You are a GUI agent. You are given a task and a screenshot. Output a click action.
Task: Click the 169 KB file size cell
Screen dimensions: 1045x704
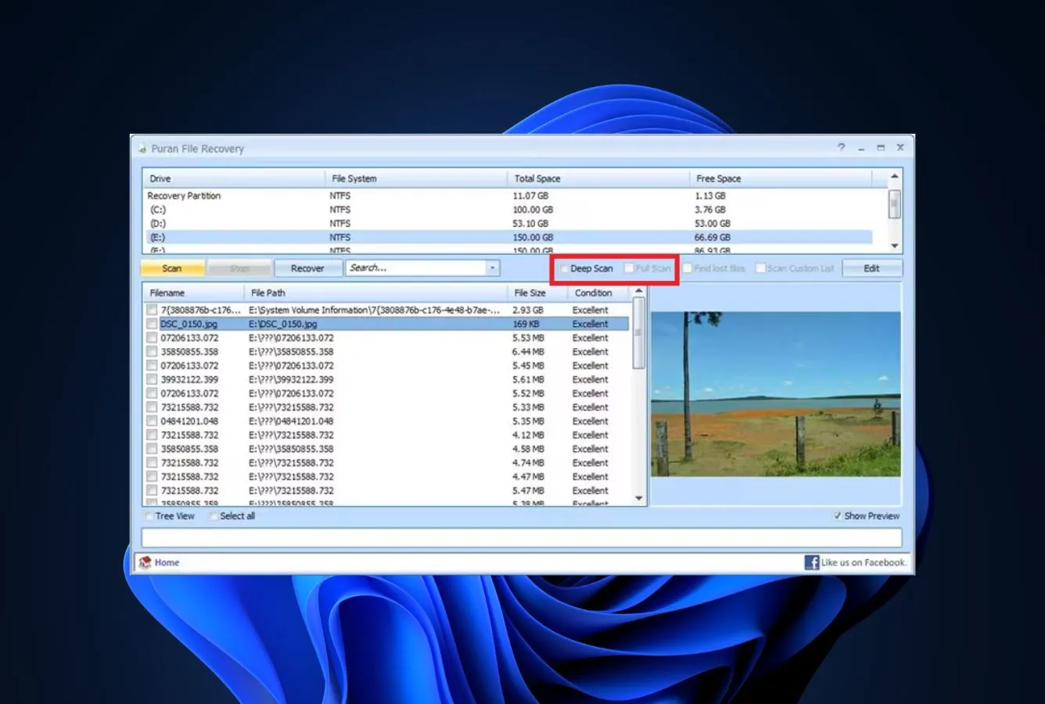(x=526, y=324)
